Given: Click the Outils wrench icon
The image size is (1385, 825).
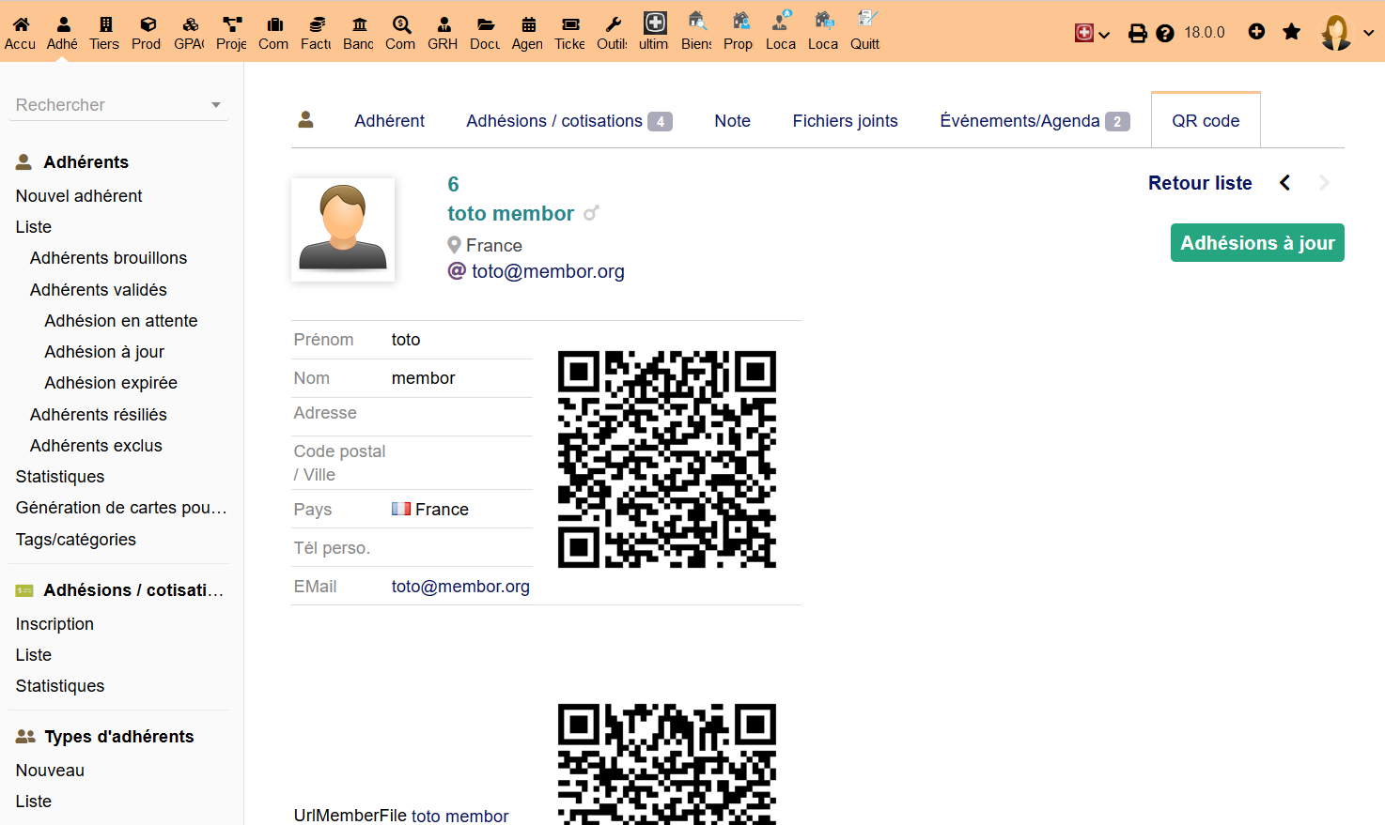Looking at the screenshot, I should coord(613,24).
